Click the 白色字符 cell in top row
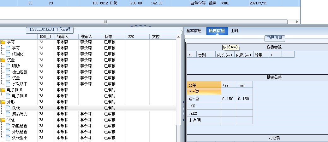The height and width of the screenshot is (142, 328). coord(198,3)
